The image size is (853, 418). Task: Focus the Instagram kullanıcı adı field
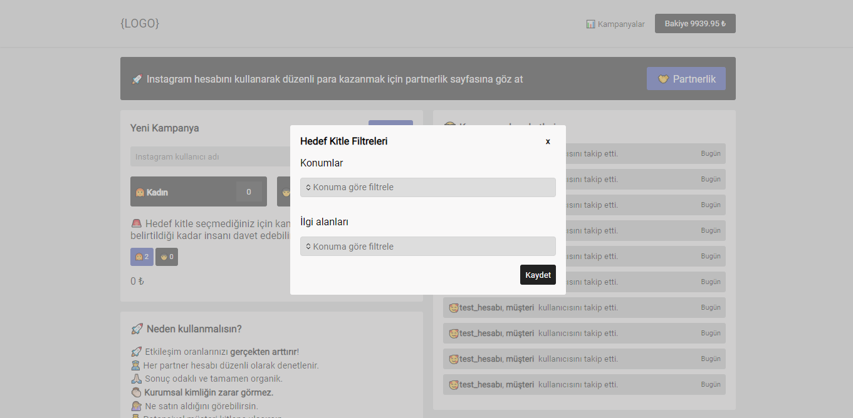[x=210, y=156]
